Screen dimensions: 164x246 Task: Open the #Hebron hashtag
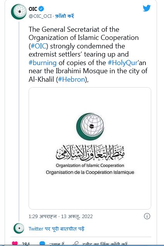click(72, 79)
